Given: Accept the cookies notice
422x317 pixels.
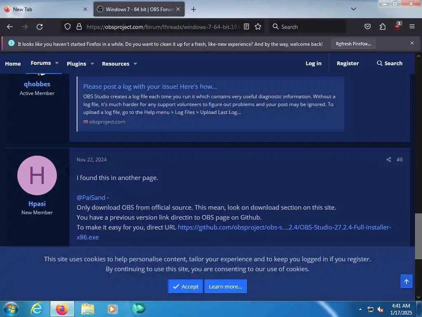Looking at the screenshot, I should [x=185, y=286].
